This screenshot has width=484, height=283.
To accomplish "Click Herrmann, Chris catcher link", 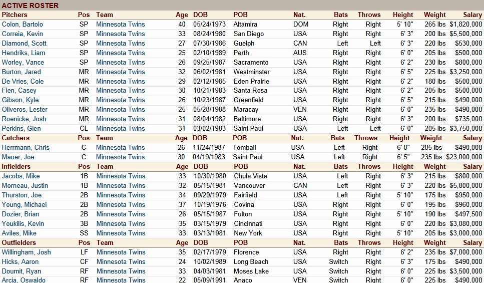I will pos(26,148).
